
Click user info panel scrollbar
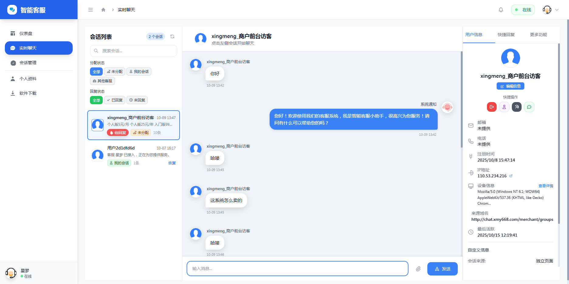[559, 134]
